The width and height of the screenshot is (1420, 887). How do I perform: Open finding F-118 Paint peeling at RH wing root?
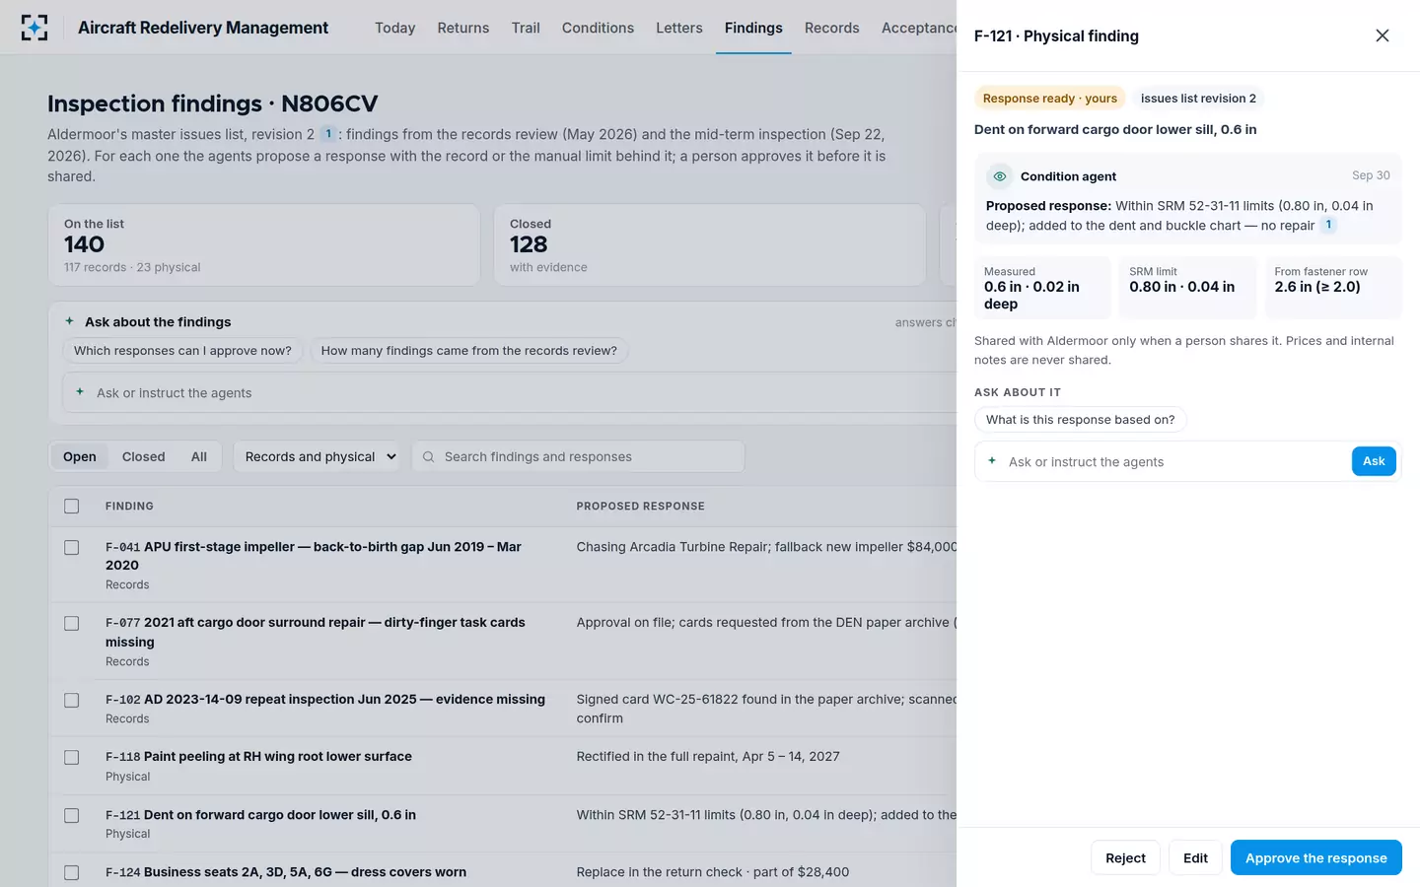click(x=258, y=757)
